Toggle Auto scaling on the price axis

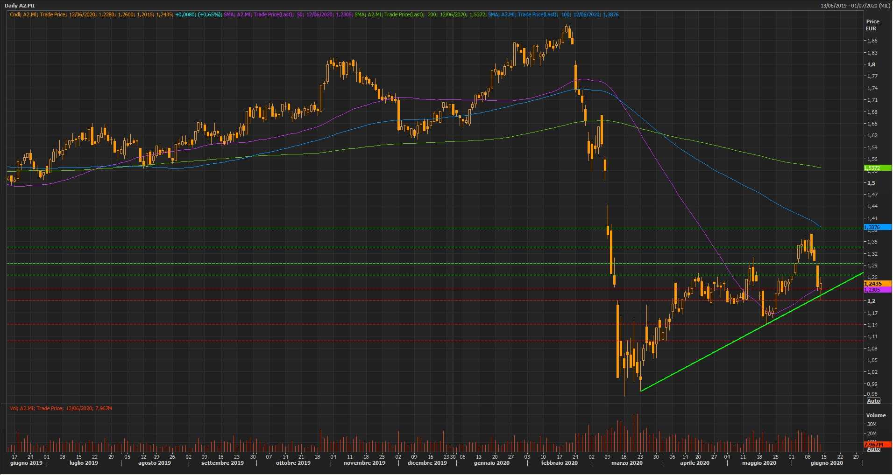tap(873, 401)
